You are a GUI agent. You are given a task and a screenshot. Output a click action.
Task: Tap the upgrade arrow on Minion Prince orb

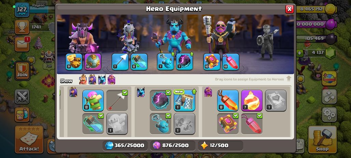191,54
